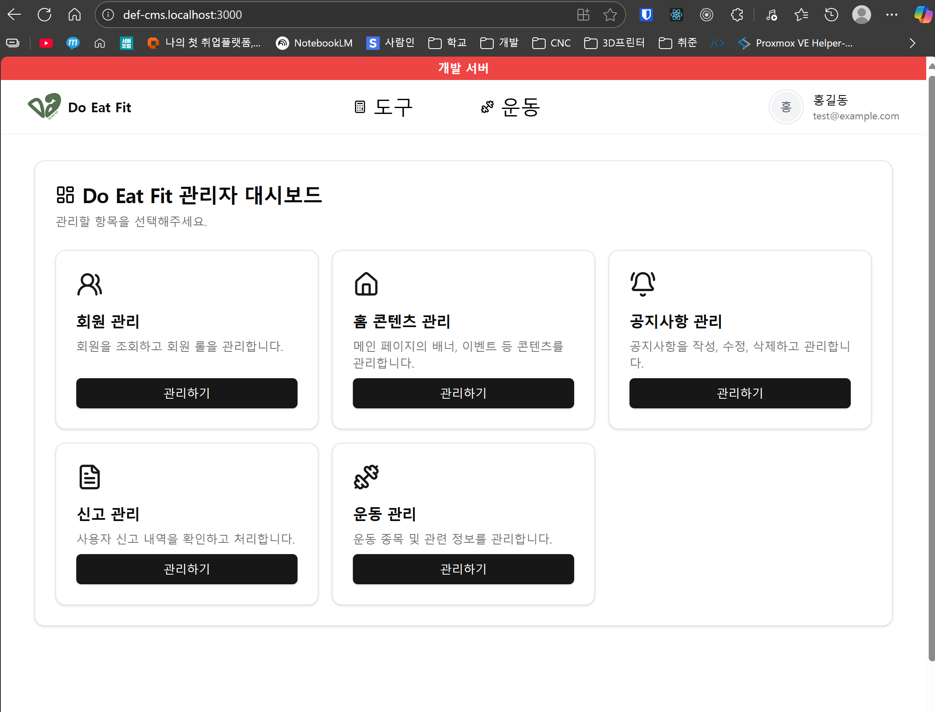Click 관리하기 under 홈 콘텐츠 관리

coord(463,393)
